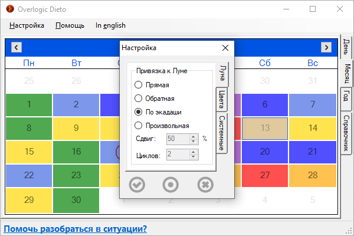
Task: Click the Циклов number input field
Action: click(178, 155)
